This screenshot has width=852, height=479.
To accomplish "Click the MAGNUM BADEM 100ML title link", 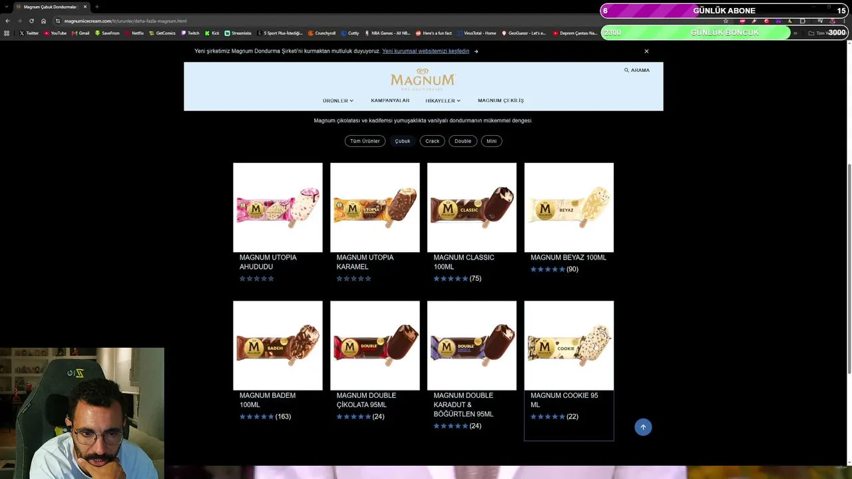I will point(268,400).
